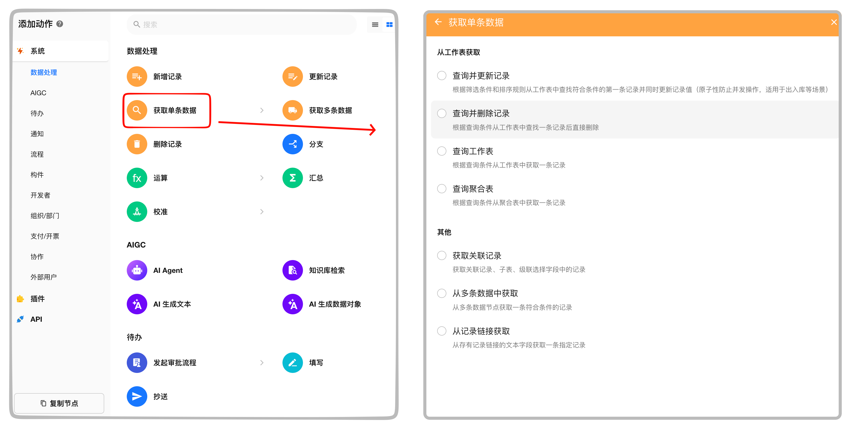Open the AIGC sidebar category

click(x=38, y=93)
